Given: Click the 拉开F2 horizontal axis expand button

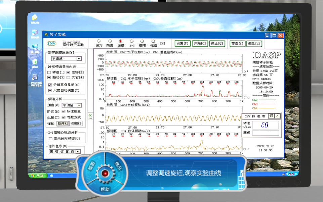Looking at the screenshot, I should tap(63, 123).
